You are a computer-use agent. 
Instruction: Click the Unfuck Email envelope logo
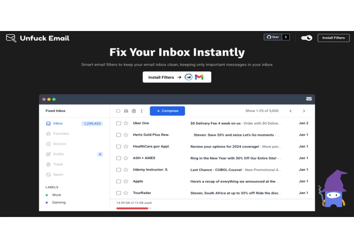tap(11, 38)
